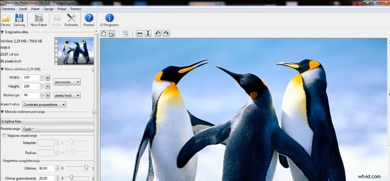Click the Rezolucija value field

[x=31, y=95]
